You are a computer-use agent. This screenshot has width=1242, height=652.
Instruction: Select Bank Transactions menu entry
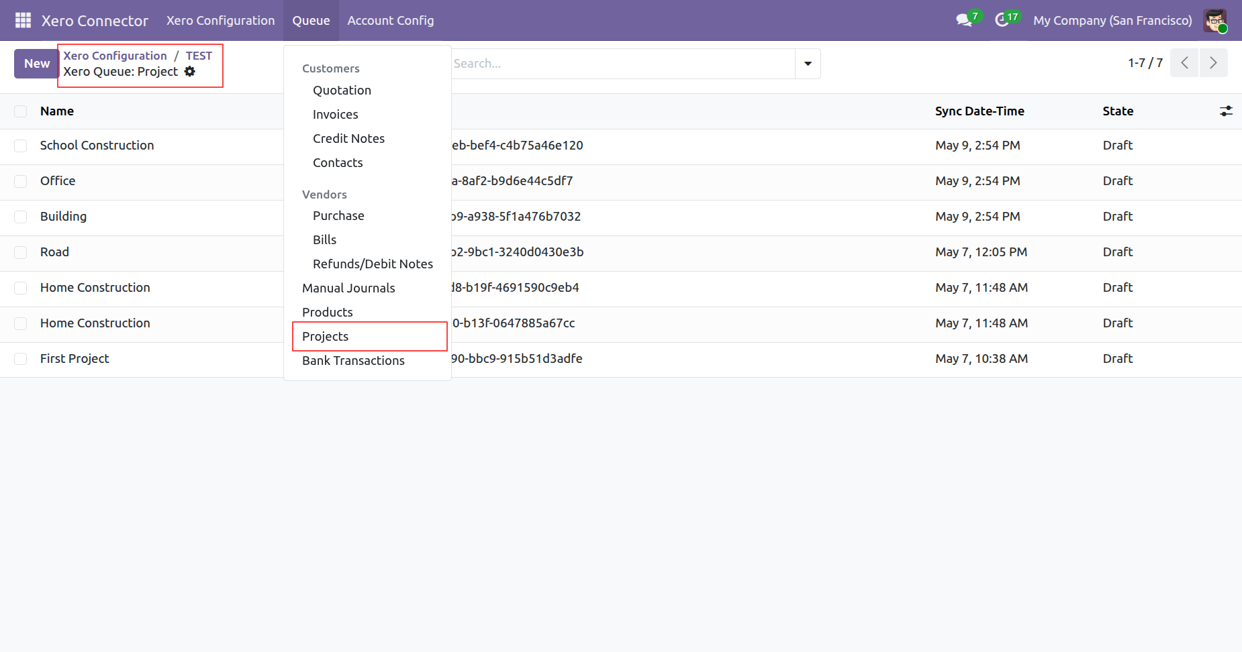pos(353,360)
